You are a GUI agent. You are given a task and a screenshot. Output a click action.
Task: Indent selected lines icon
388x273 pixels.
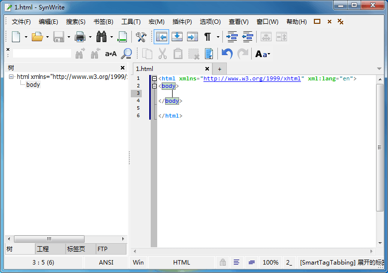(232, 37)
